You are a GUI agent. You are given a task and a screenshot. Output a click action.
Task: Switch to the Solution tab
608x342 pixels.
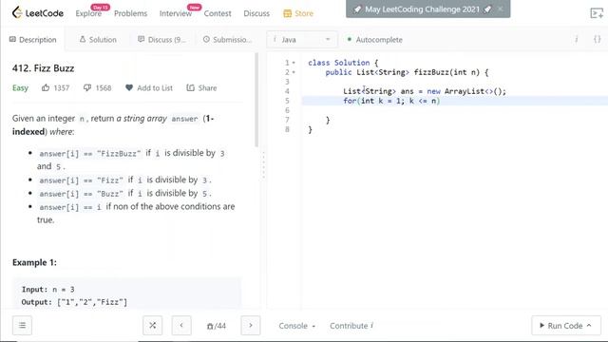(98, 40)
